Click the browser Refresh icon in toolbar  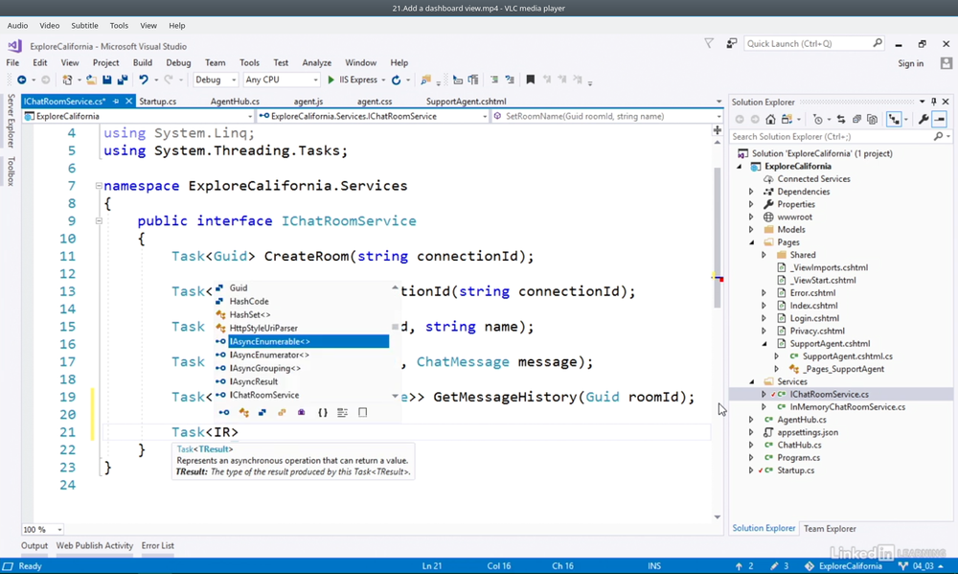(x=396, y=80)
